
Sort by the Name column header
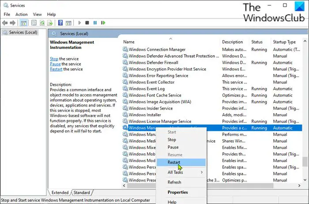(171, 42)
